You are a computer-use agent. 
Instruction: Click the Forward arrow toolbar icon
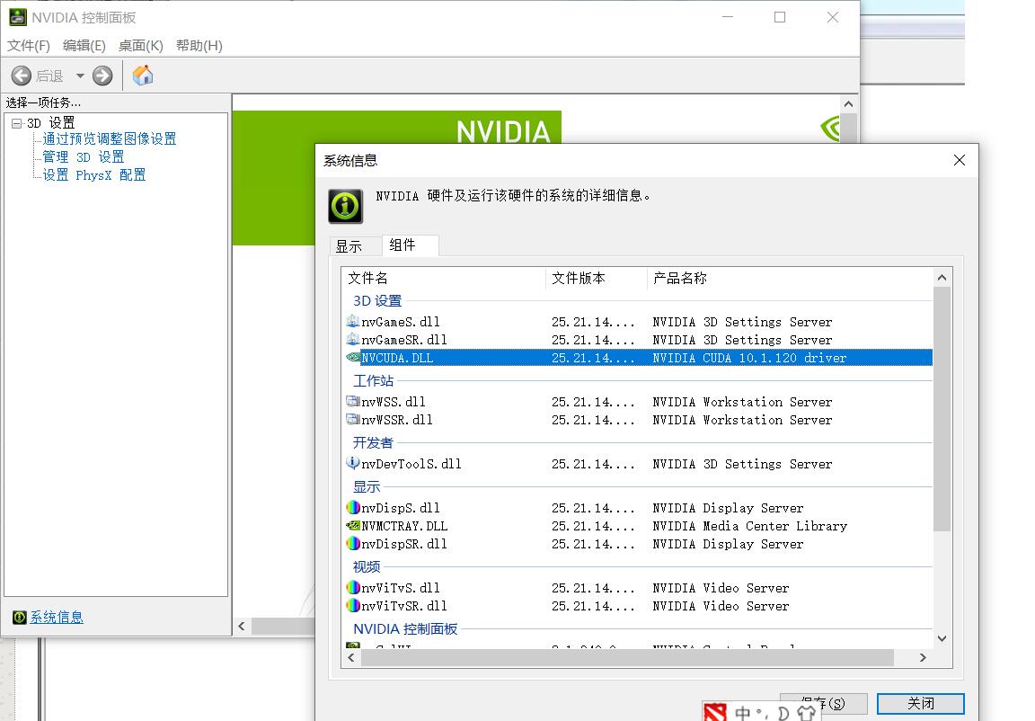(102, 76)
